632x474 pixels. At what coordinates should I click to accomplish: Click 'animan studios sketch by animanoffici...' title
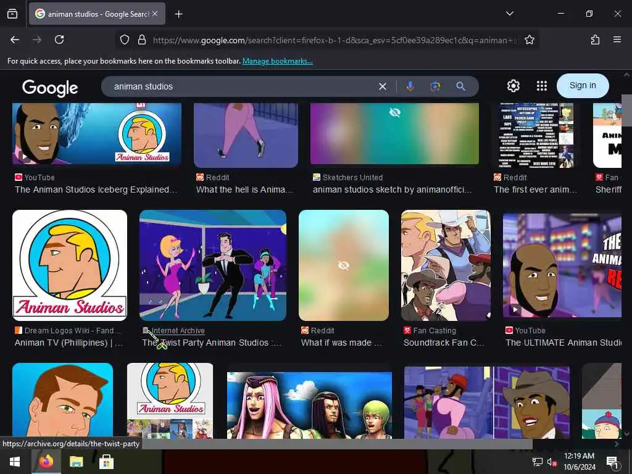point(392,189)
